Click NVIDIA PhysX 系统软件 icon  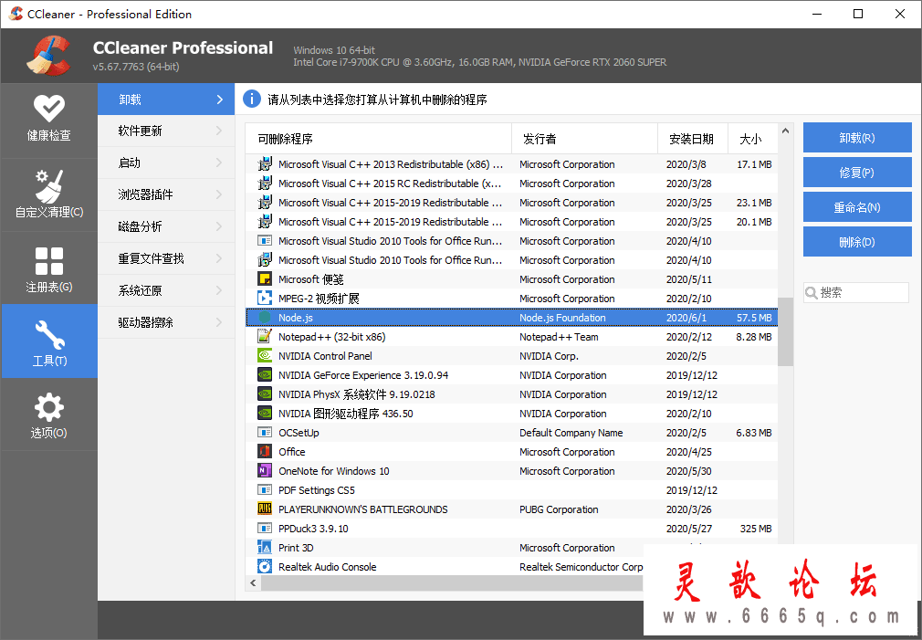point(265,394)
